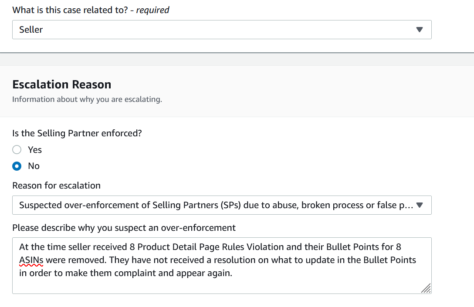Click the text area resize handle
Image resolution: width=474 pixels, height=307 pixels.
(426, 288)
